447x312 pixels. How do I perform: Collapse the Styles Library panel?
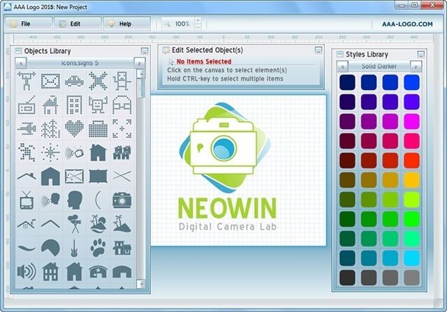tap(420, 54)
